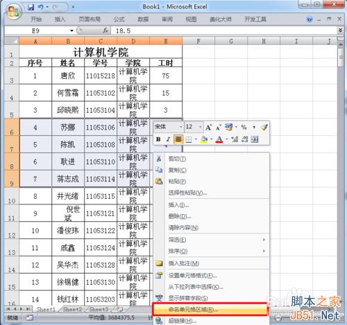Switch to the 开始 ribbon tab
The width and height of the screenshot is (347, 325).
36,19
